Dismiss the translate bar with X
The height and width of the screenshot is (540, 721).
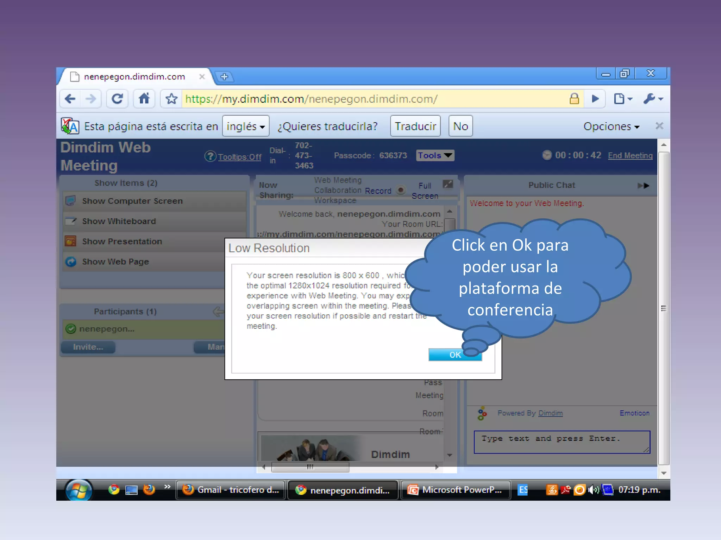[x=659, y=126]
